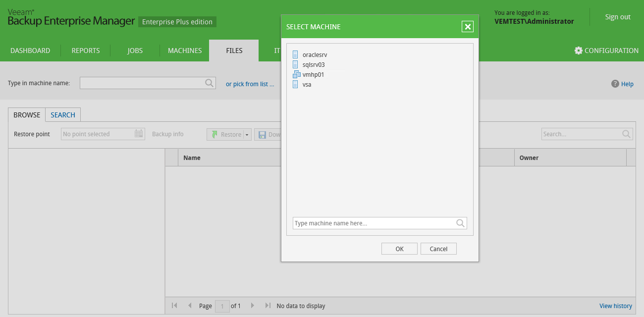Click the oraclesrv machine icon
This screenshot has width=644, height=317.
pos(296,54)
